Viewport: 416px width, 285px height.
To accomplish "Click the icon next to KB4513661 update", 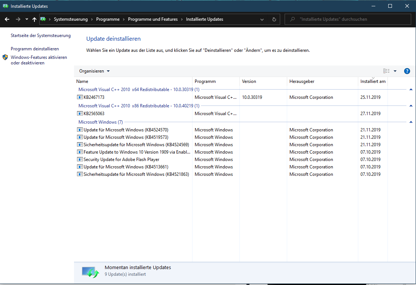I will pos(80,167).
